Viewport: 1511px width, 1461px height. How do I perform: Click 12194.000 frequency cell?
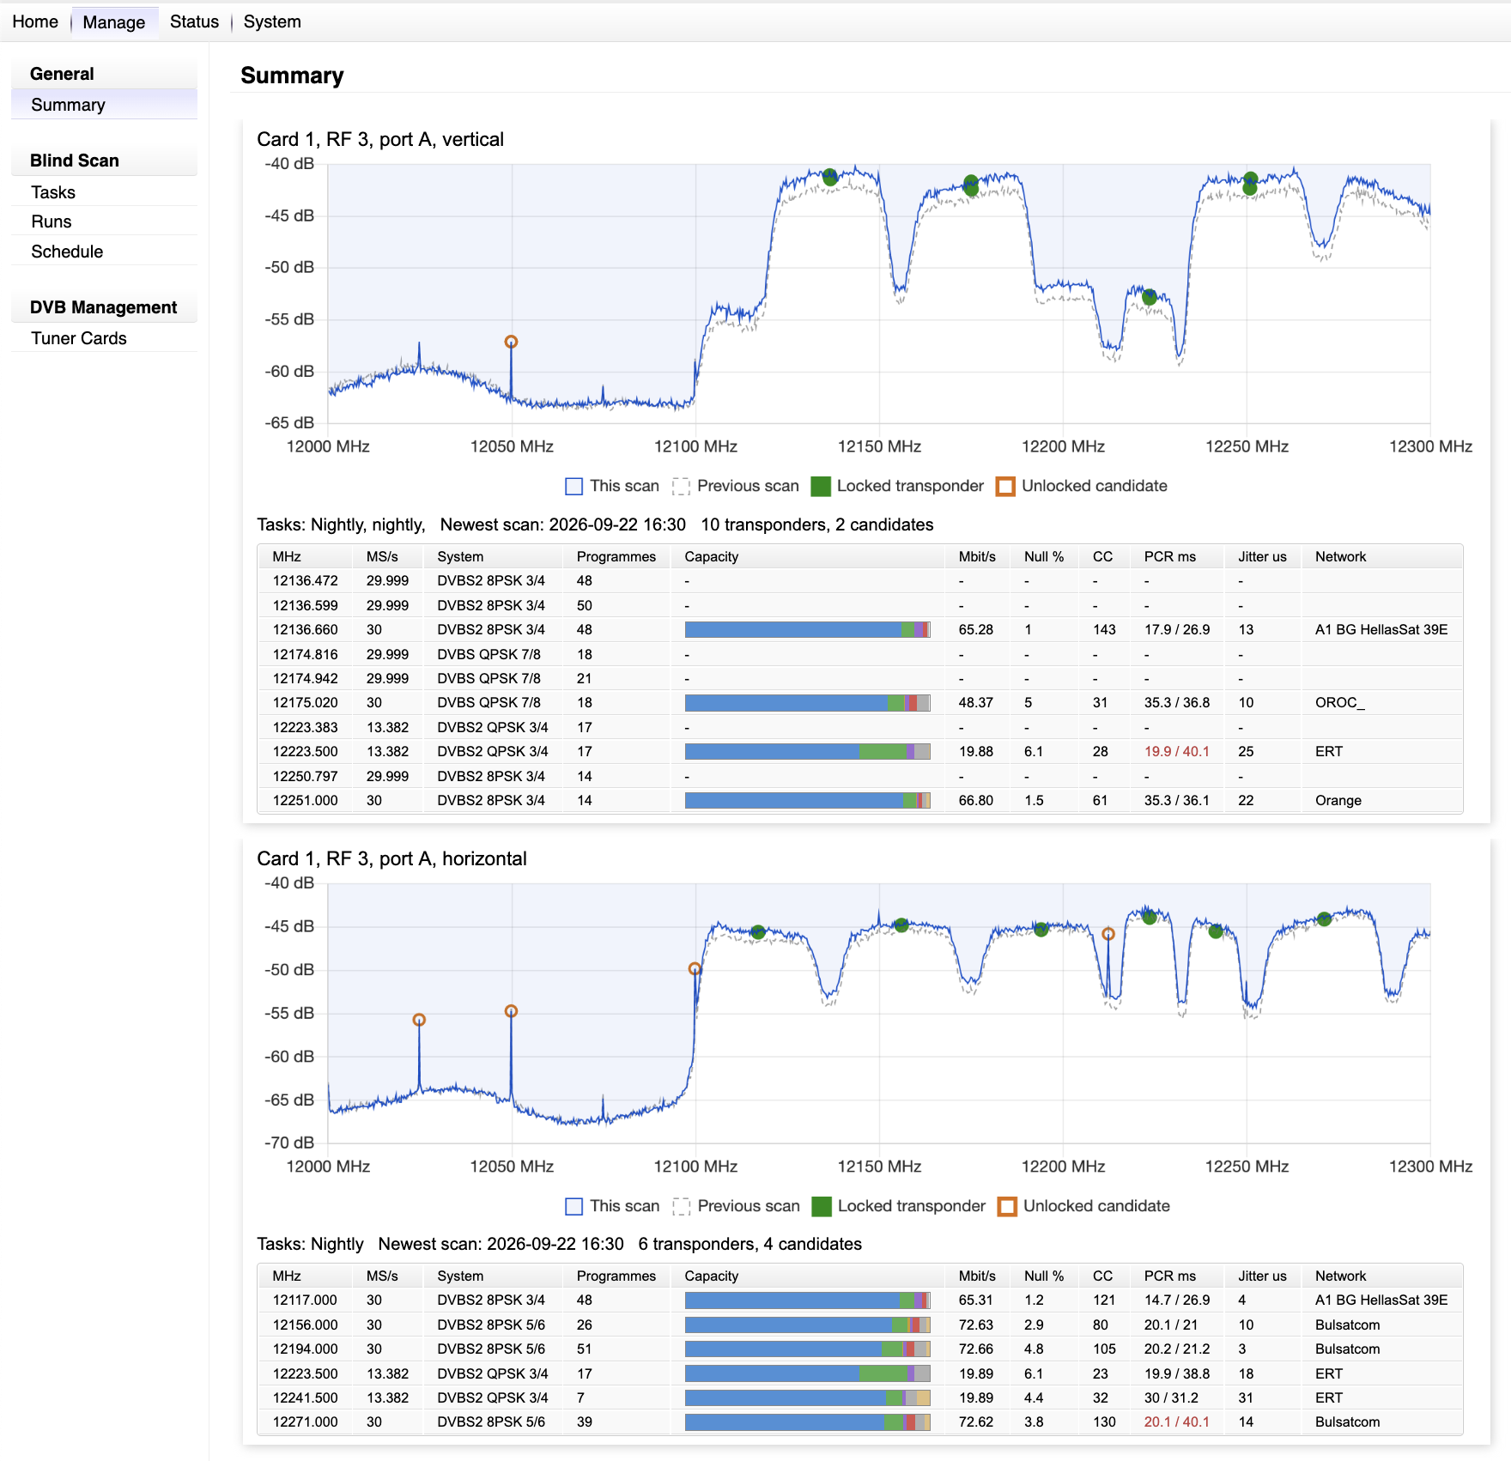[305, 1349]
